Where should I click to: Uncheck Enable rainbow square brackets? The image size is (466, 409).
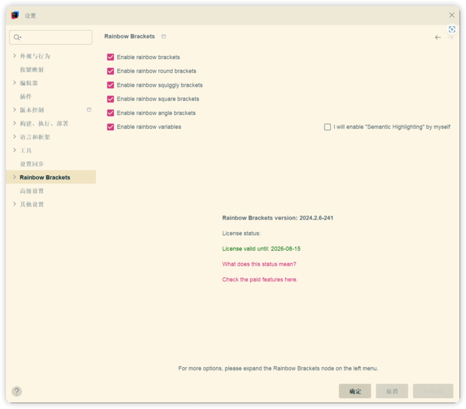(111, 99)
